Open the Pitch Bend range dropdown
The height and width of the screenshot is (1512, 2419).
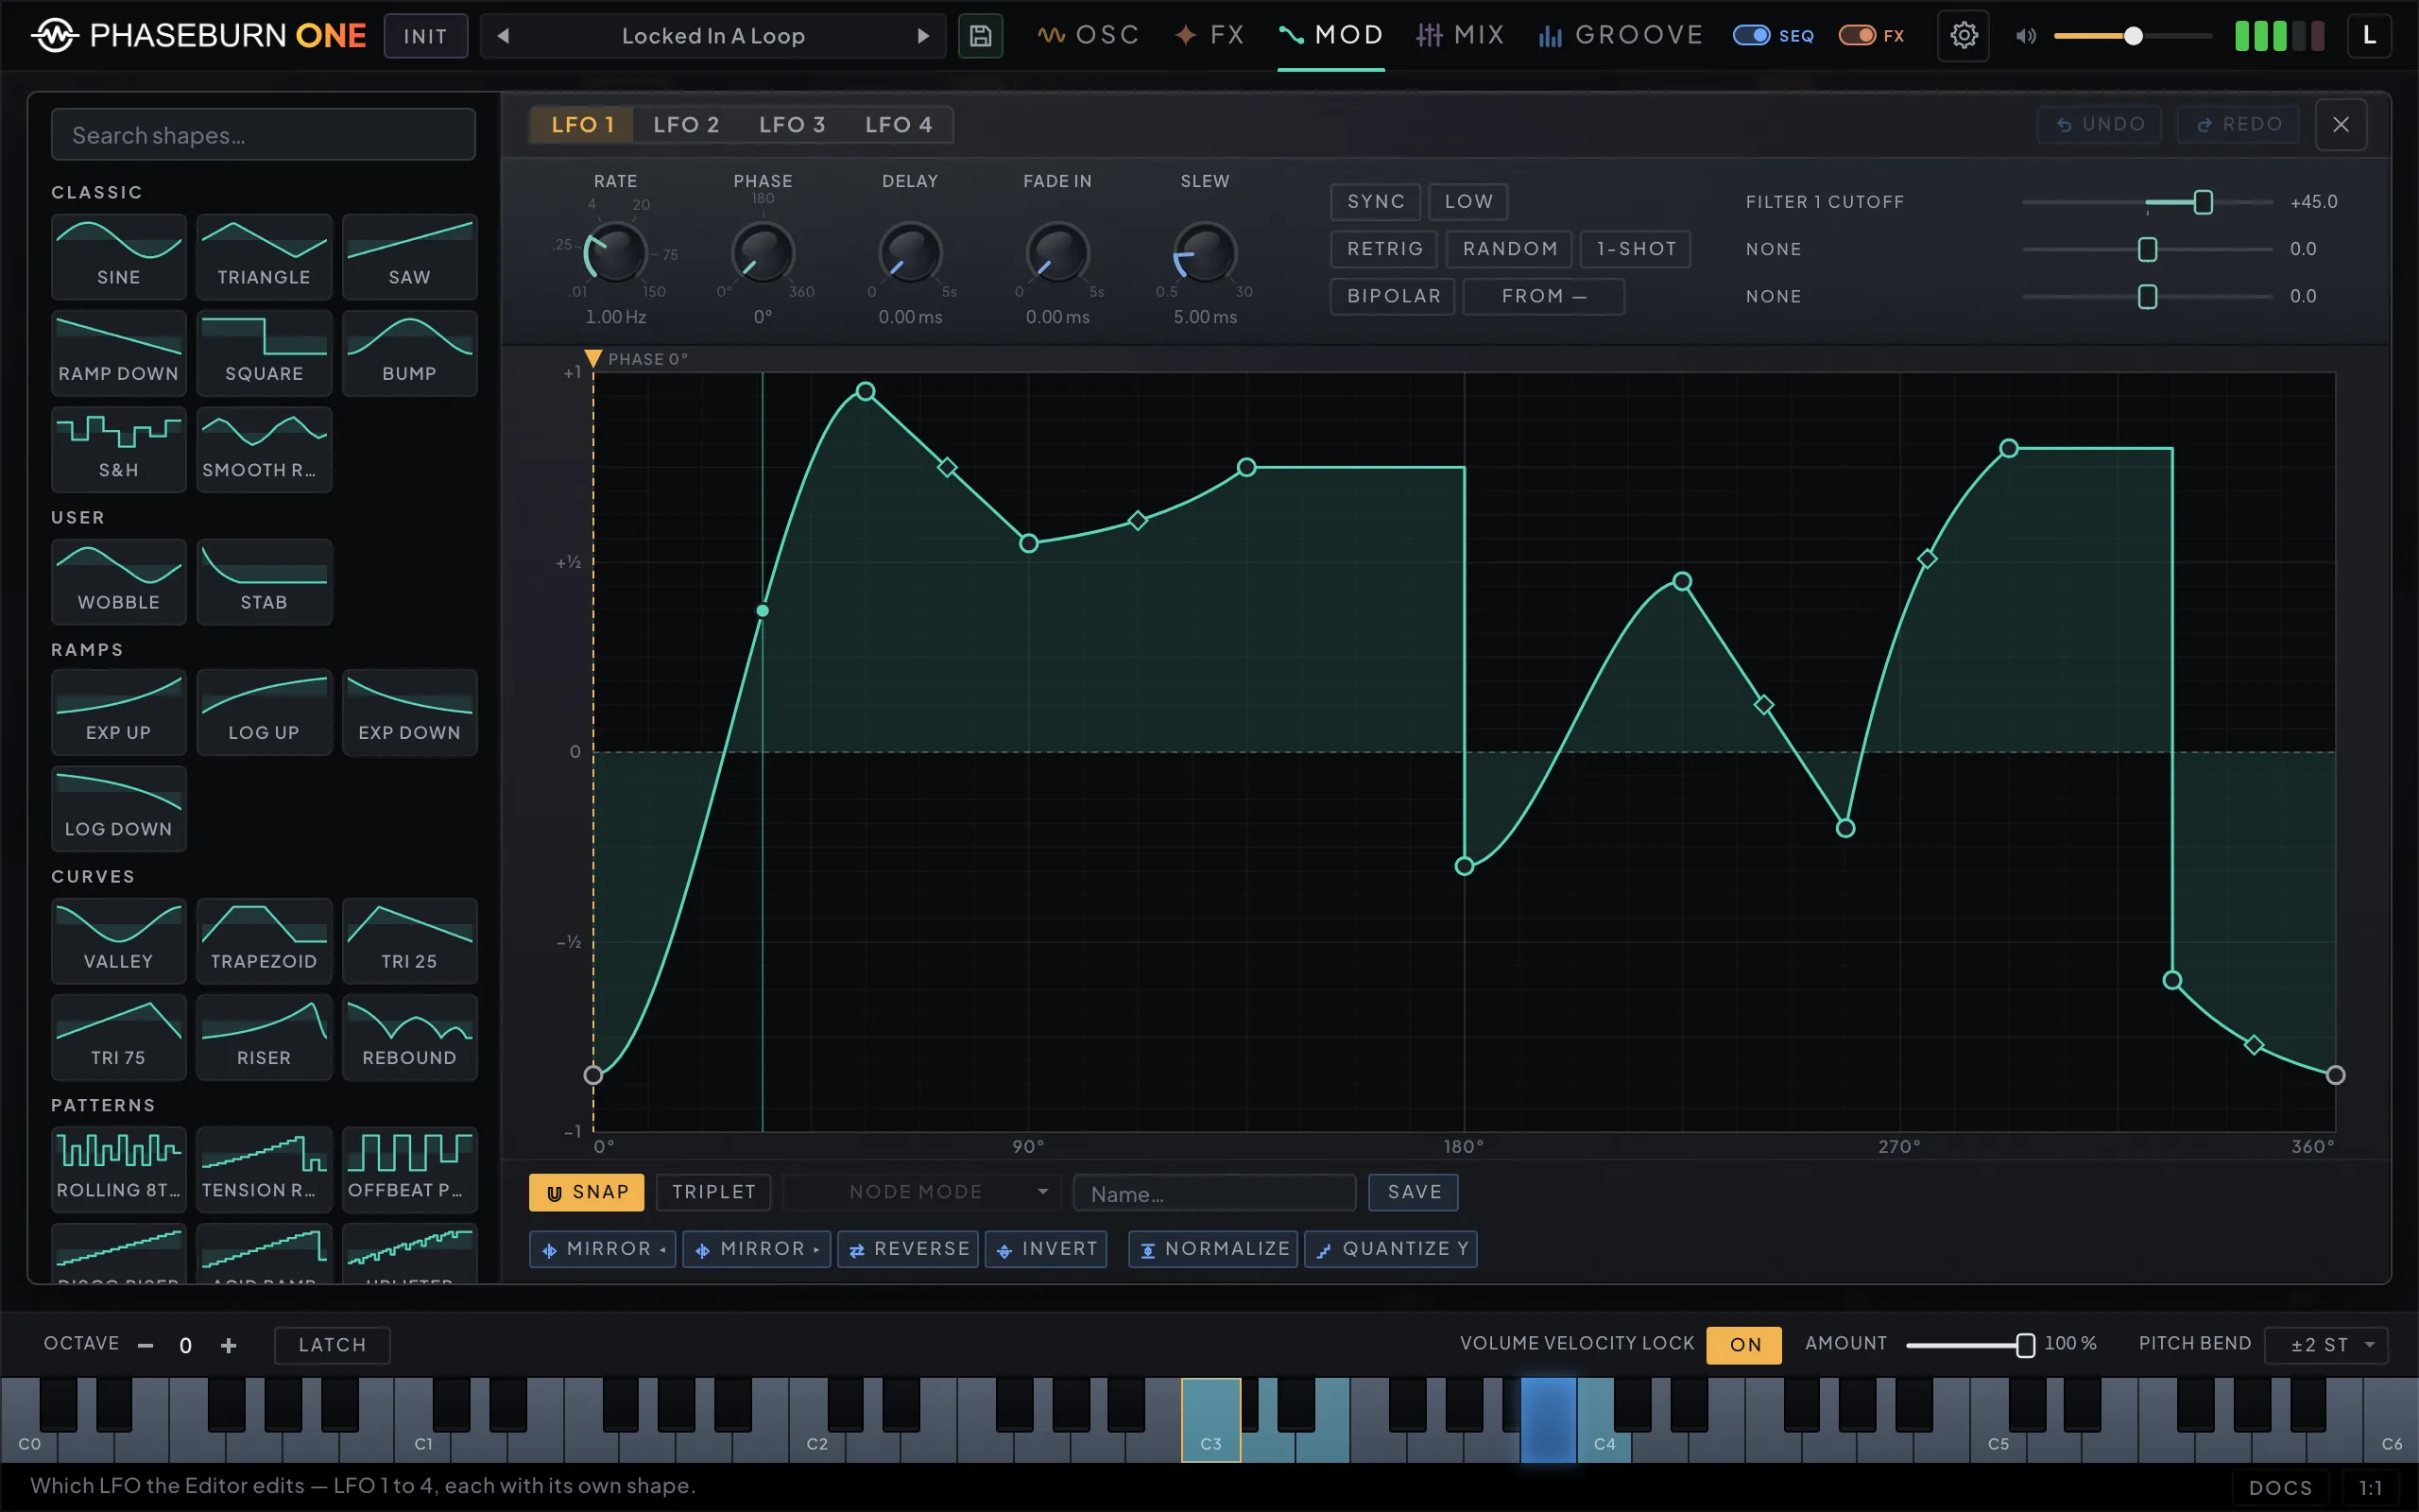(2325, 1345)
